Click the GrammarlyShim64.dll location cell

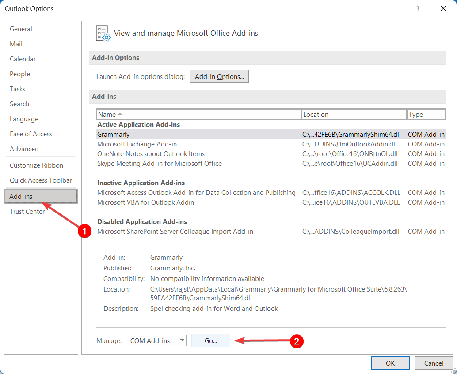tap(351, 135)
